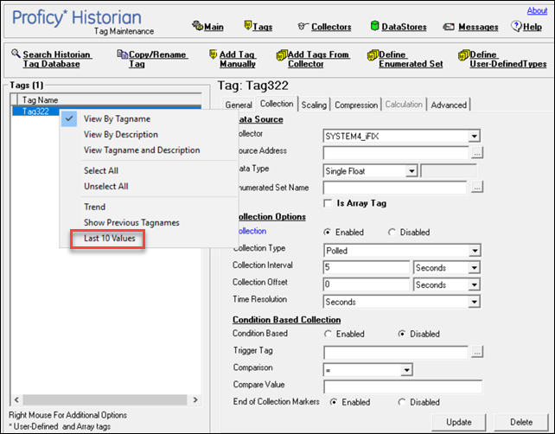Click the Tags shield icon
This screenshot has height=434, width=555.
tap(248, 25)
